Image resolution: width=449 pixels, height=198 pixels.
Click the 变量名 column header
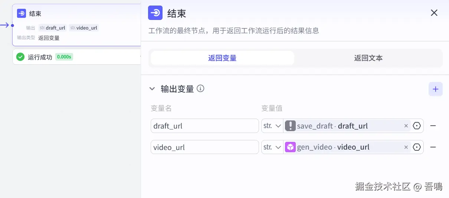tap(161, 108)
